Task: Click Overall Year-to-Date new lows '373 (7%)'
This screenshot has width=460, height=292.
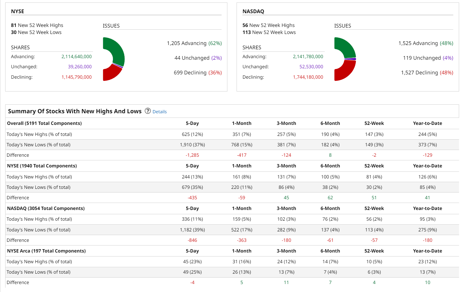Action: tap(428, 145)
